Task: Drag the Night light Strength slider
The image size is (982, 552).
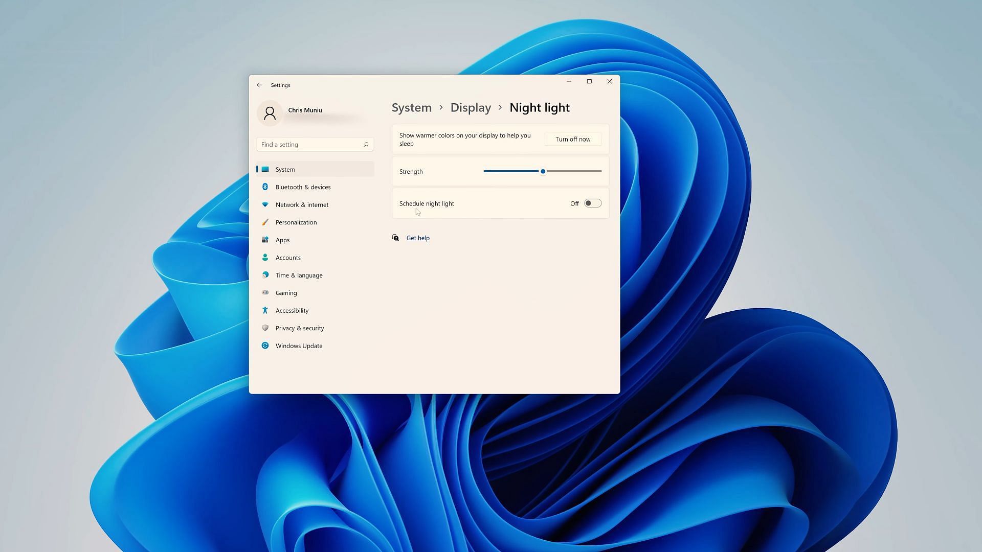Action: point(543,171)
